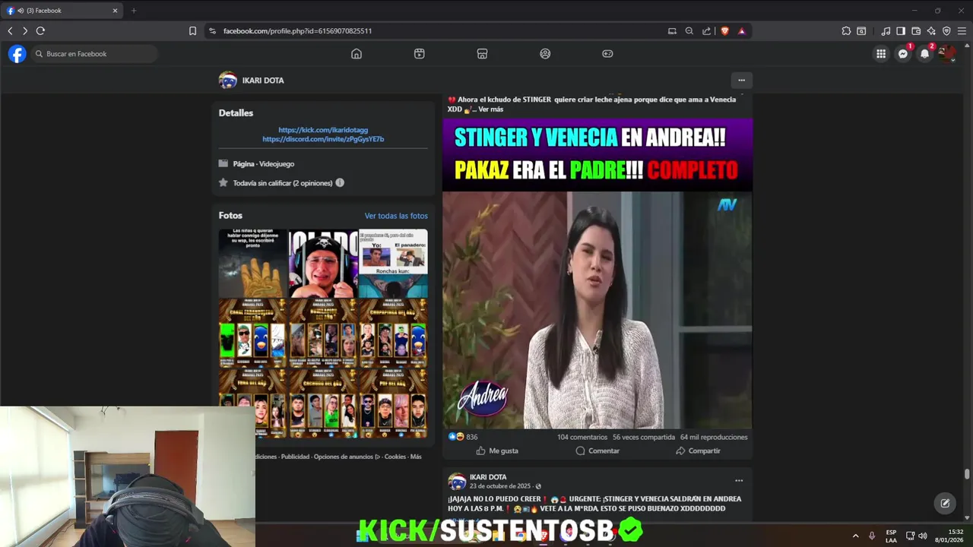View site information icon in address bar
973x547 pixels.
(212, 31)
